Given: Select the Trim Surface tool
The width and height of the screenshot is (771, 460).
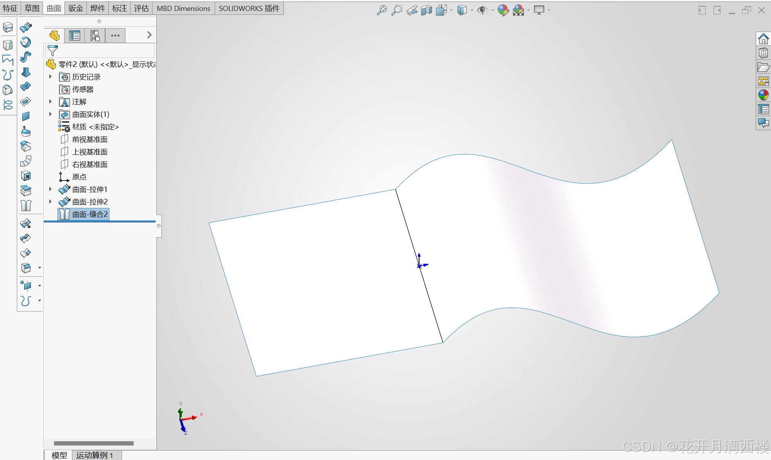Looking at the screenshot, I should click(x=26, y=238).
